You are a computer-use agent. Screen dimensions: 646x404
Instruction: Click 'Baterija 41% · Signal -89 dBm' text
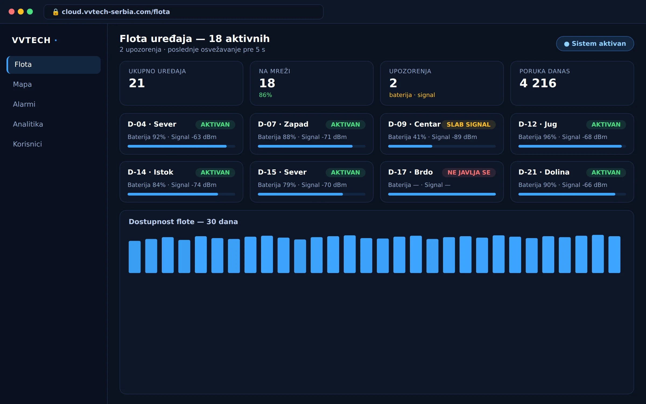[433, 137]
